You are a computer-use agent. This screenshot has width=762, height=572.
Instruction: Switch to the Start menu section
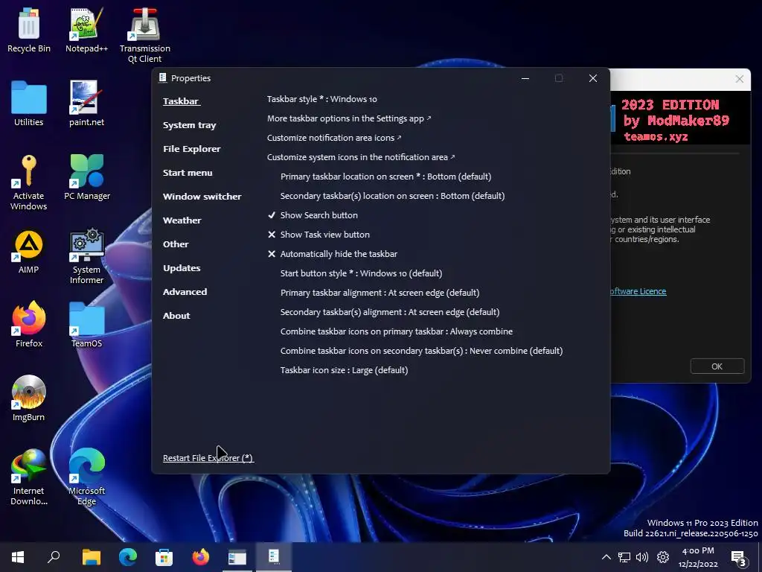click(x=188, y=173)
